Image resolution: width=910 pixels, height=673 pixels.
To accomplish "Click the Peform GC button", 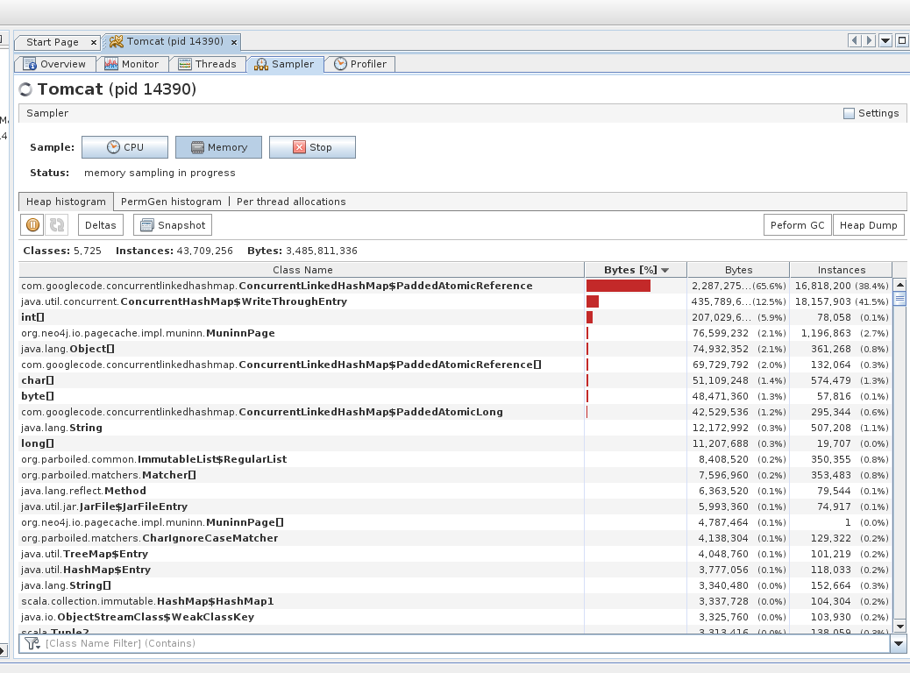I will [x=798, y=225].
